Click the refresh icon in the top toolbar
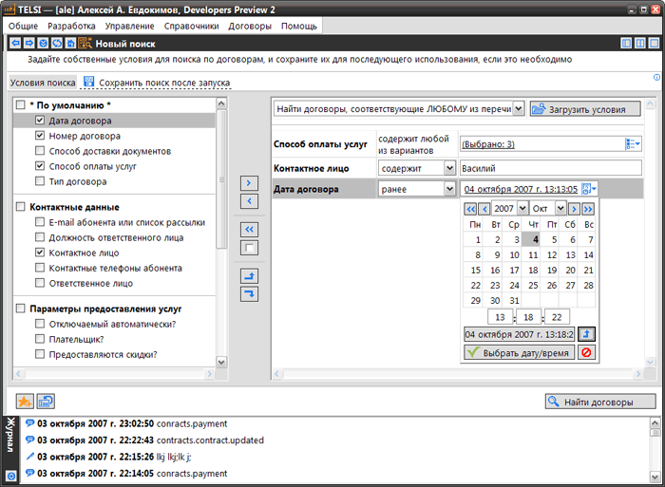 click(x=57, y=44)
